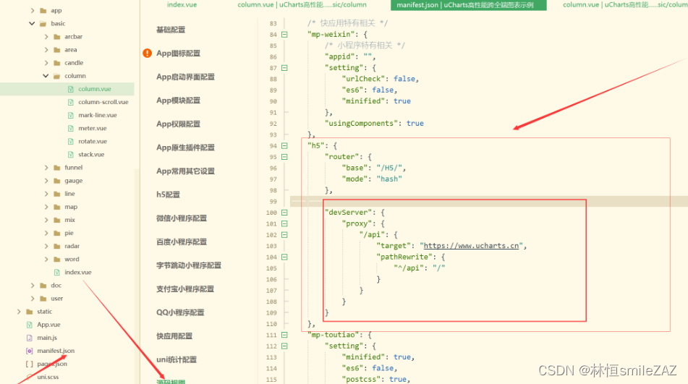Open the App权限配置 section
This screenshot has height=384, width=688.
pos(178,124)
